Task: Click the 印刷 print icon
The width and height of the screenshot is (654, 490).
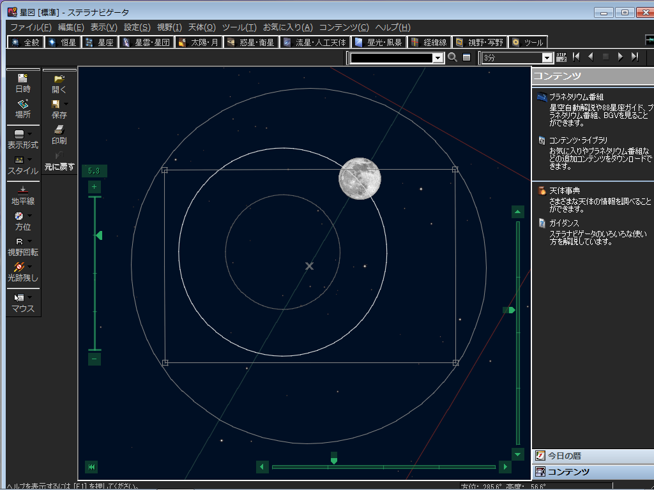Action: pyautogui.click(x=59, y=135)
